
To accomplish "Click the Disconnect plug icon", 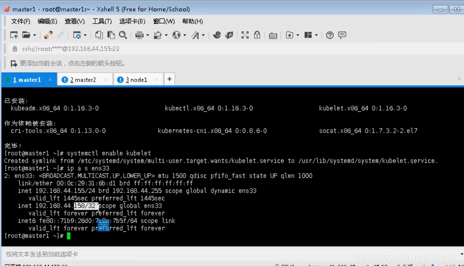I will tap(48, 35).
